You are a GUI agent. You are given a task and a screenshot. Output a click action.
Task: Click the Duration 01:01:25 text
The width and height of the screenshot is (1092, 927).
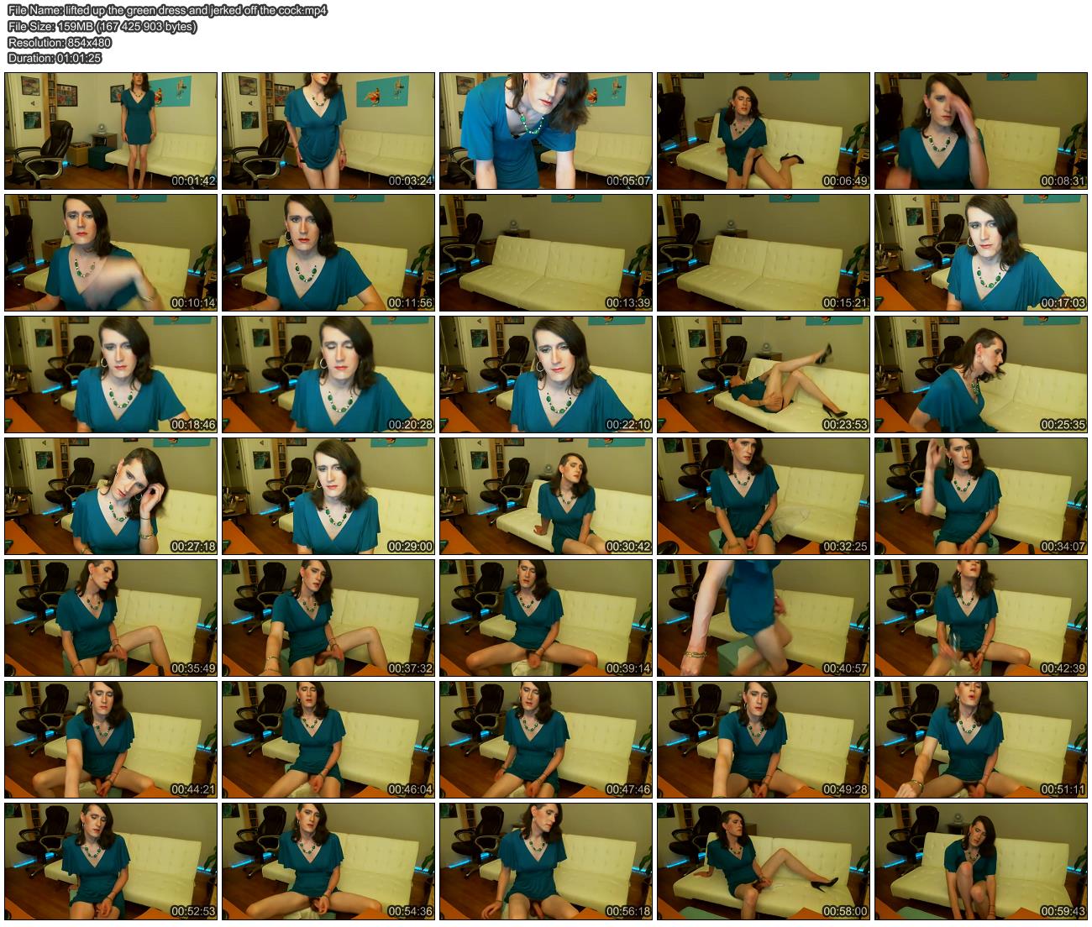(55, 58)
